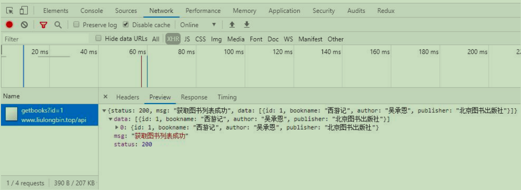The height and width of the screenshot is (190, 521).
Task: Activate the inspect element picker icon
Action: click(10, 11)
